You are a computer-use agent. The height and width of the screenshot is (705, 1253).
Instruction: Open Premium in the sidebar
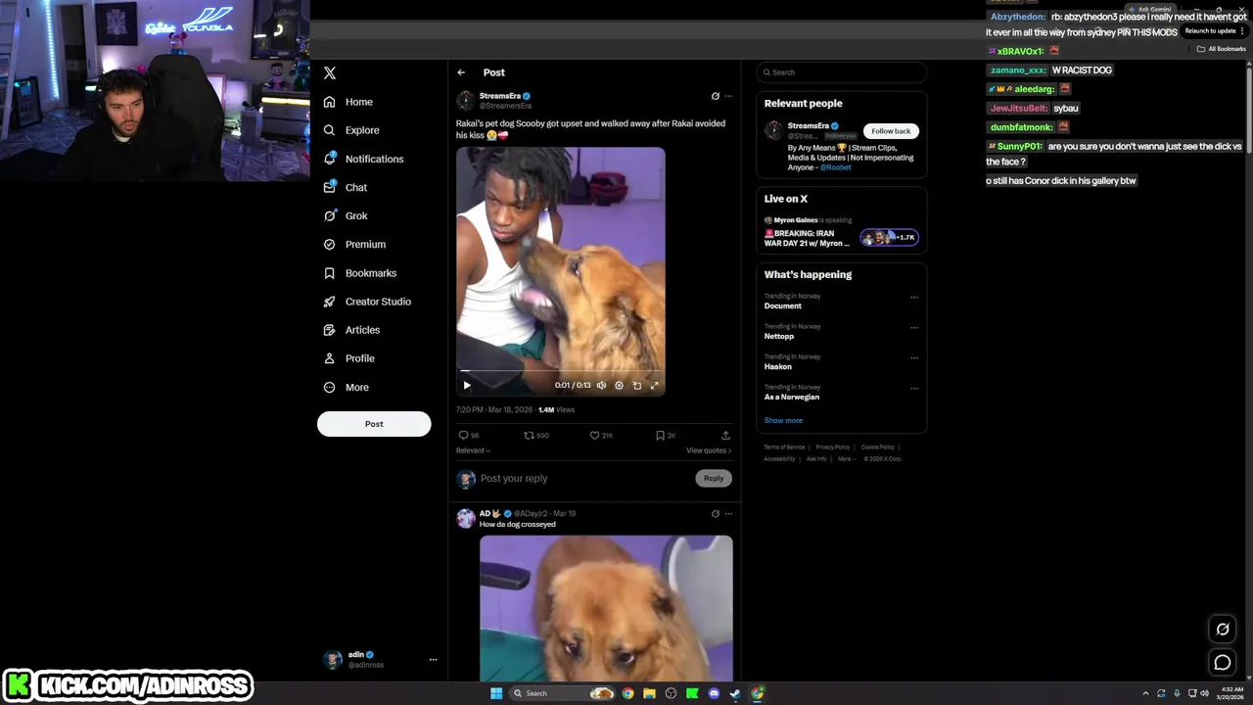pos(353,244)
